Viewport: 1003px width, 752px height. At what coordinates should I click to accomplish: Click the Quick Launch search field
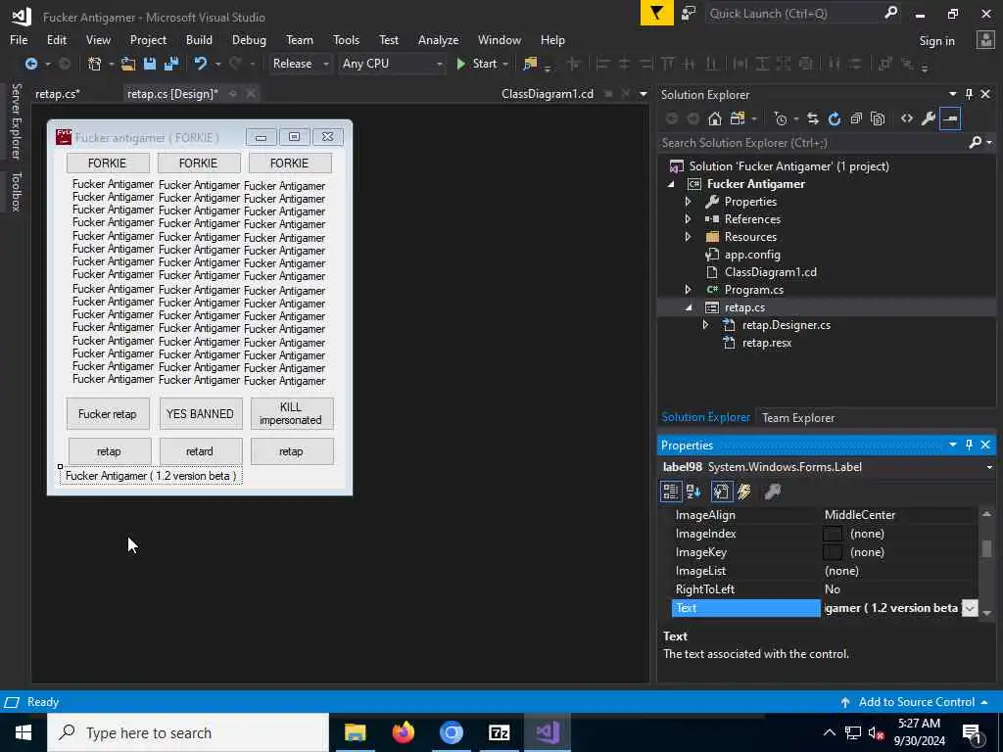pyautogui.click(x=803, y=13)
